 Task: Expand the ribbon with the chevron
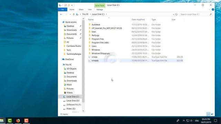pyautogui.click(x=210, y=10)
